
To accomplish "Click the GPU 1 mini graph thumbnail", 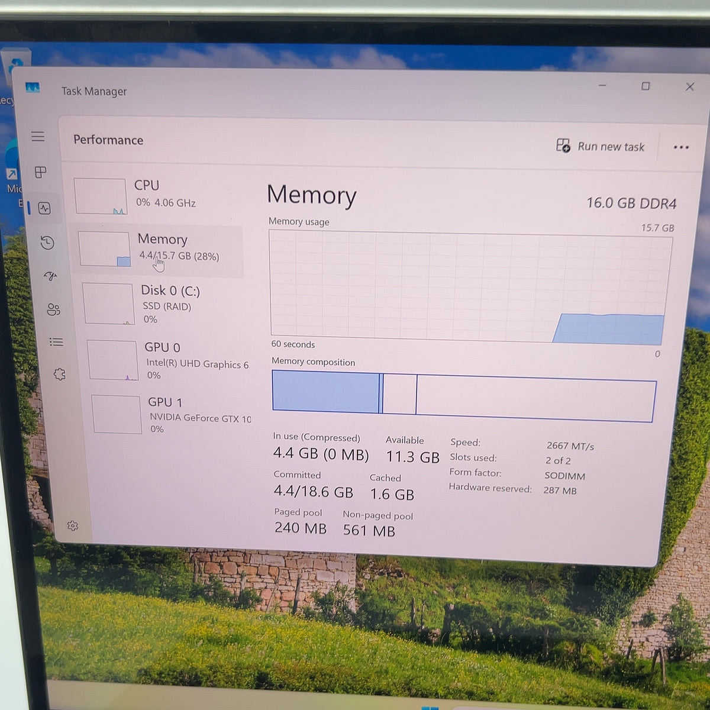I will 117,414.
